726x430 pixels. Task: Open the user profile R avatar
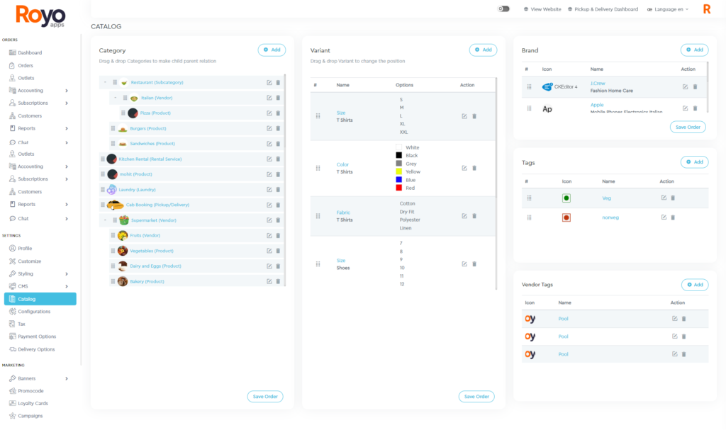(707, 9)
